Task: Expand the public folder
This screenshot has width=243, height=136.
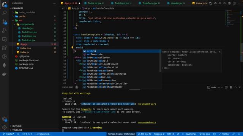Action: [22, 16]
